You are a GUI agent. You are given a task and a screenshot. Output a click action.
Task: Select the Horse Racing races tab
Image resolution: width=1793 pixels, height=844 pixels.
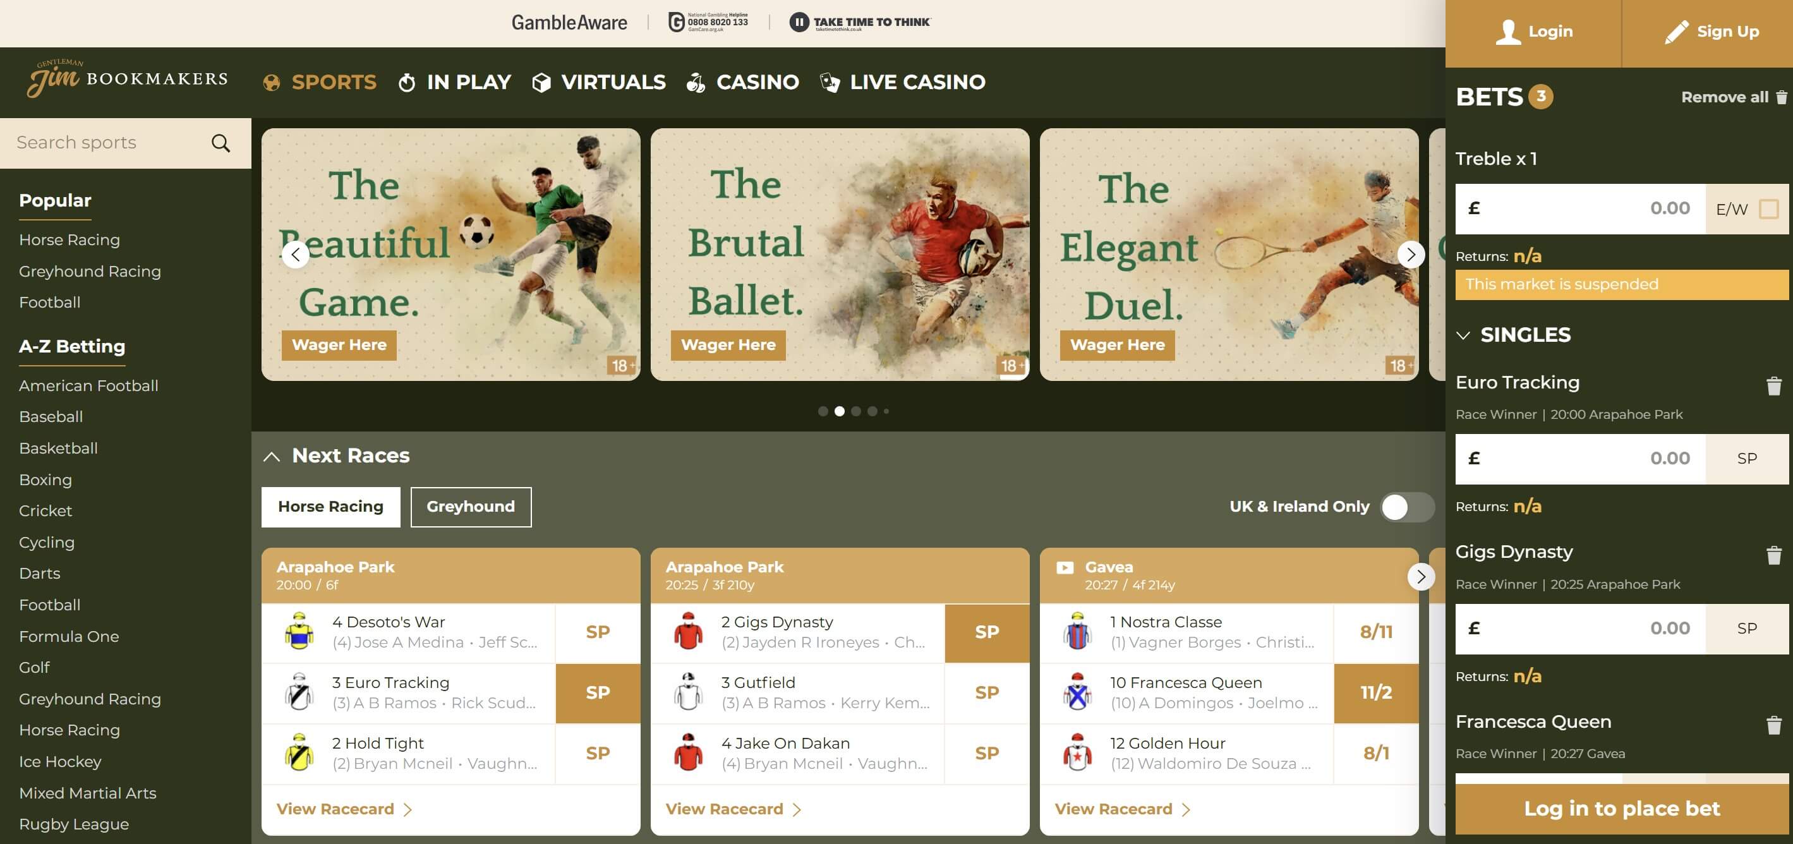tap(330, 507)
